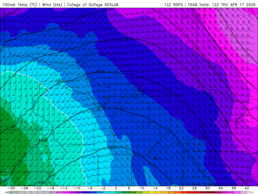Viewport: 258px width, 194px height.
Task: Click the -14 temperature scale label
Action: click(64, 188)
